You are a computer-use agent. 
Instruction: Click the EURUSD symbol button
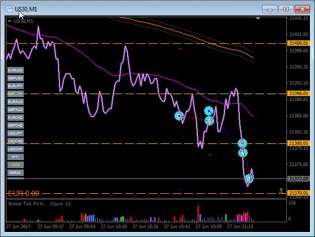pyautogui.click(x=16, y=70)
